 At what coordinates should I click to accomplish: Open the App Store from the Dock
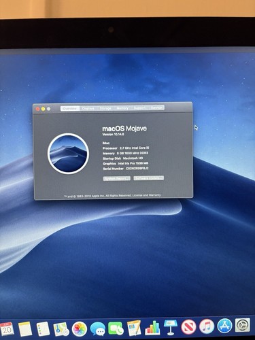[224, 326]
